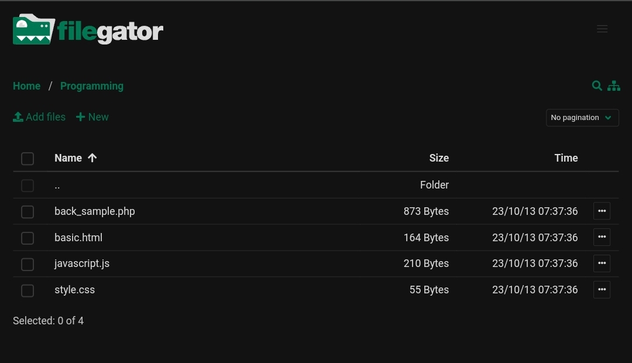Check the checkbox for basic.html
This screenshot has height=363, width=632.
click(x=28, y=238)
